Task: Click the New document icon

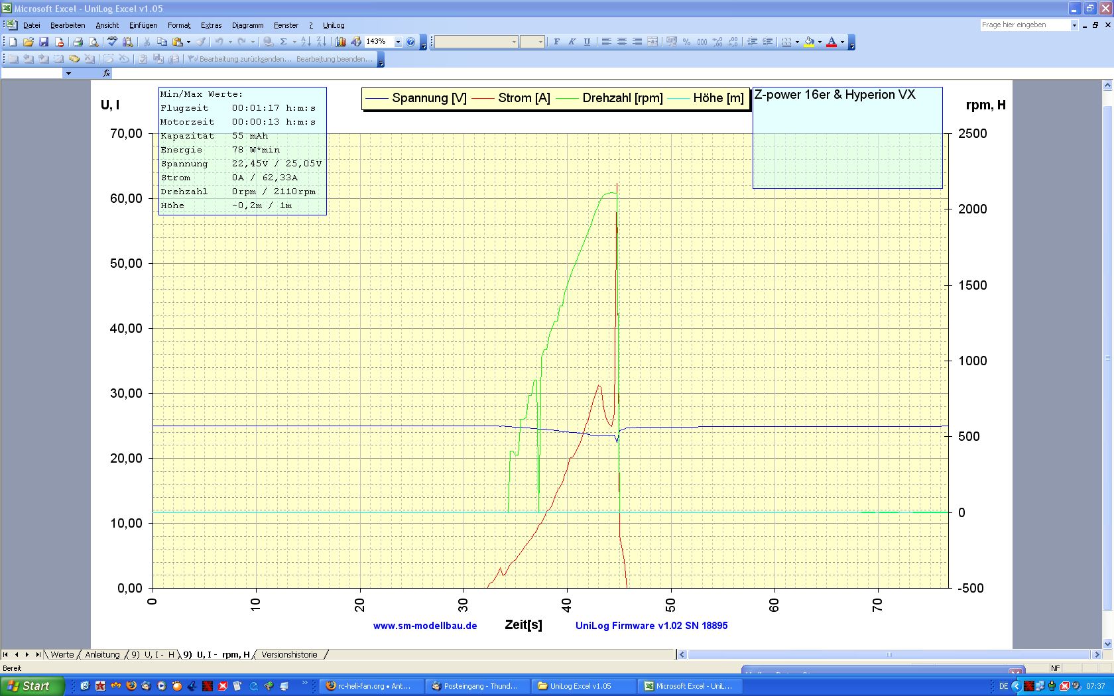Action: [13, 42]
